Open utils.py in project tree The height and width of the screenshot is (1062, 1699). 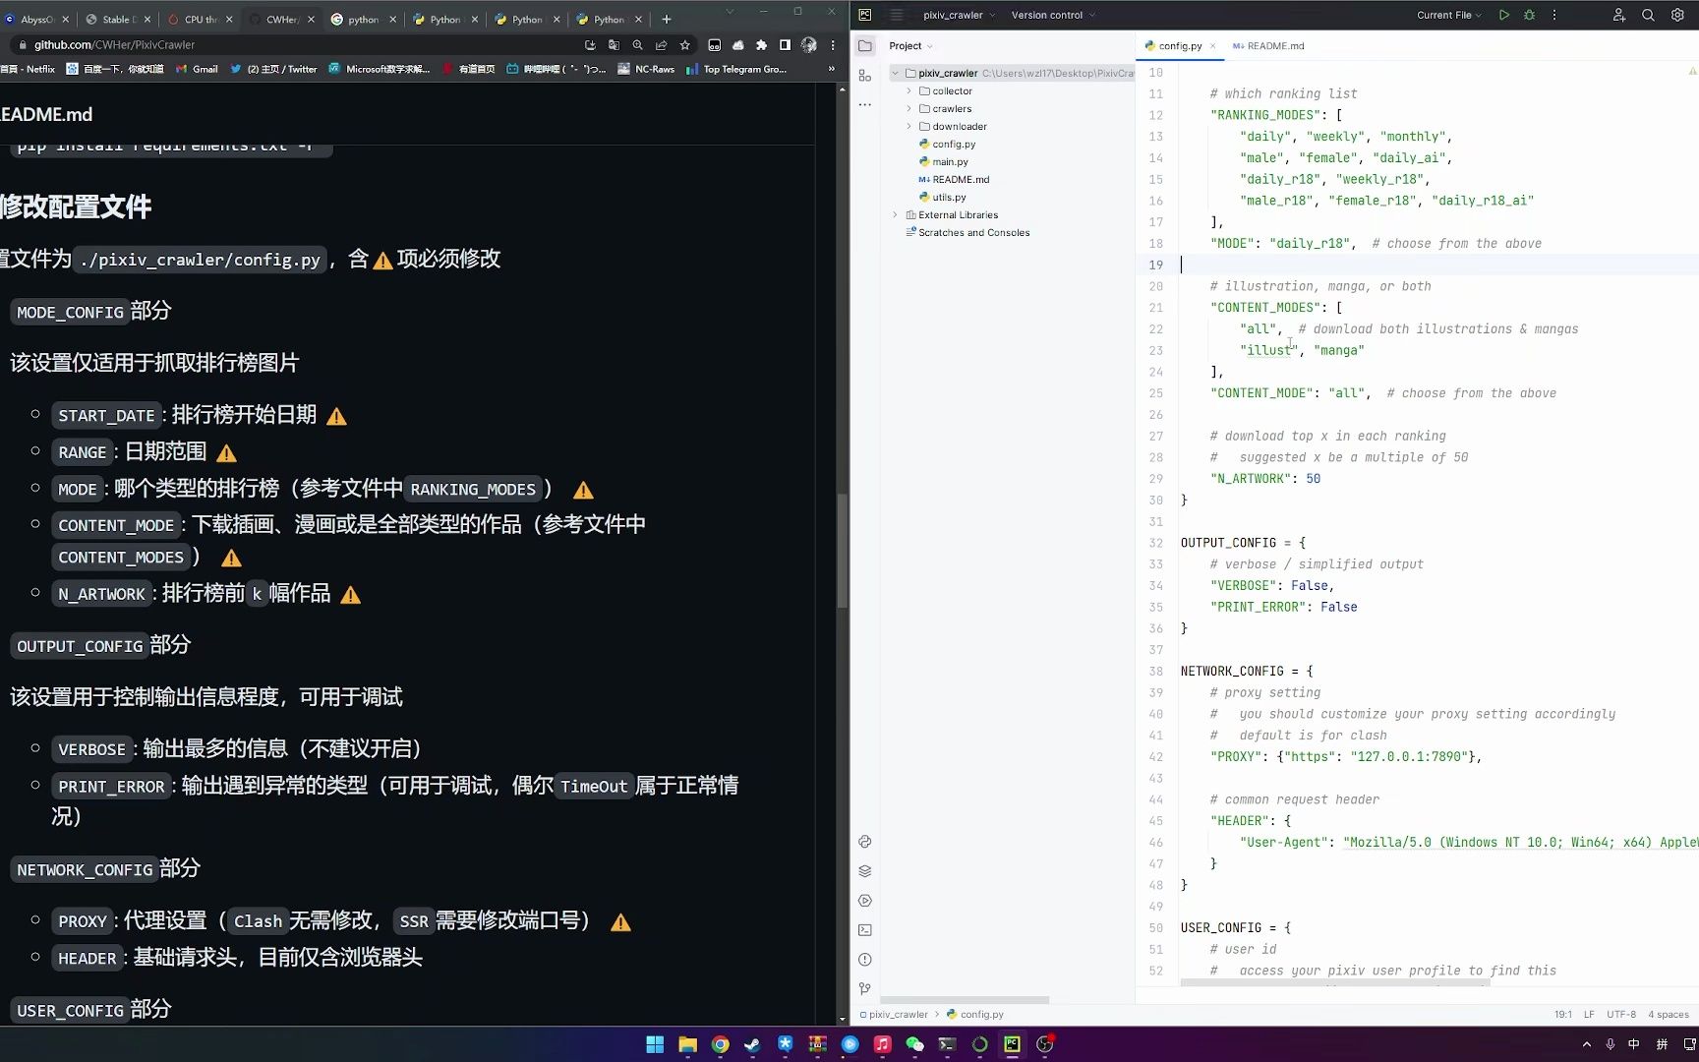pos(943,198)
